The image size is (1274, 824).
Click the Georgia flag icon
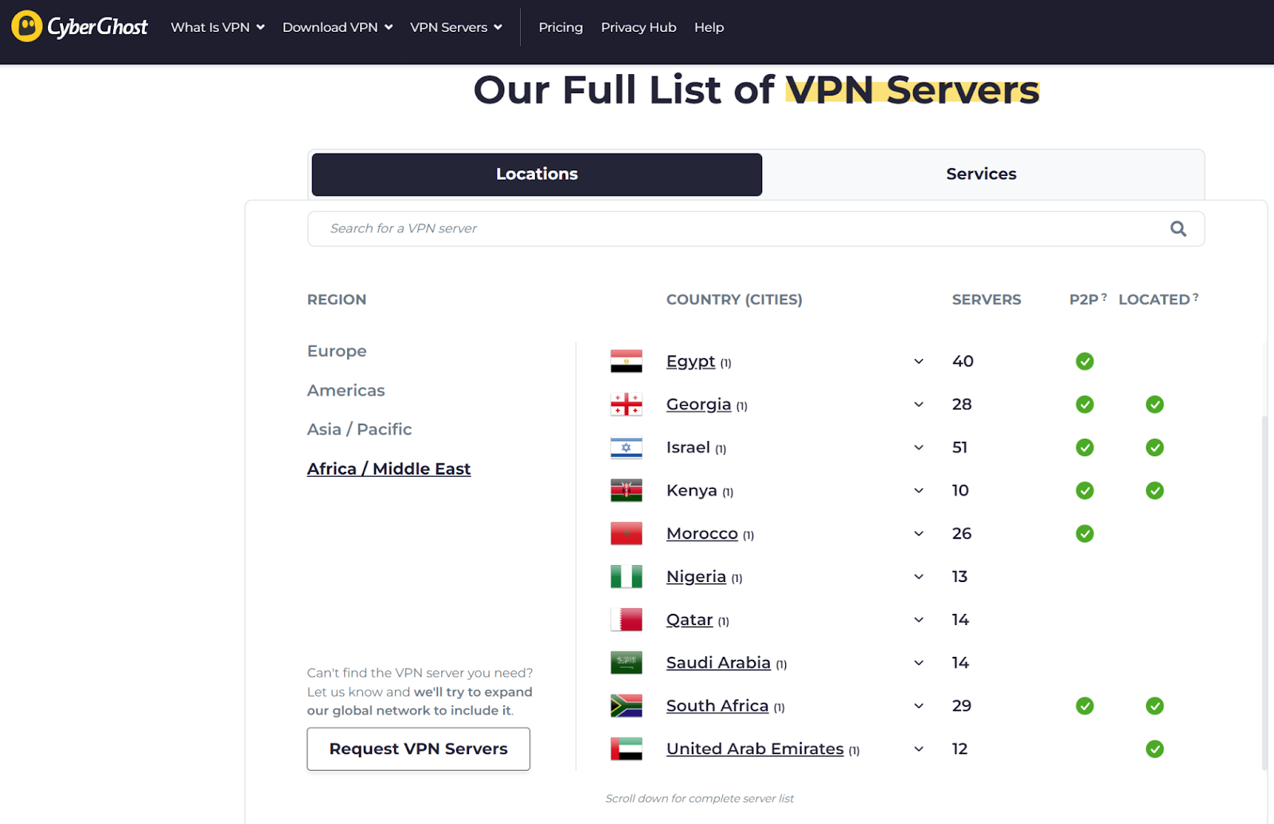click(626, 404)
